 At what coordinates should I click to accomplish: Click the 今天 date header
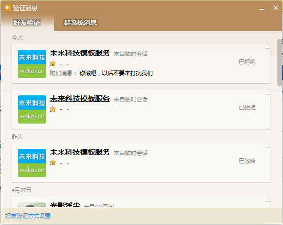(17, 38)
